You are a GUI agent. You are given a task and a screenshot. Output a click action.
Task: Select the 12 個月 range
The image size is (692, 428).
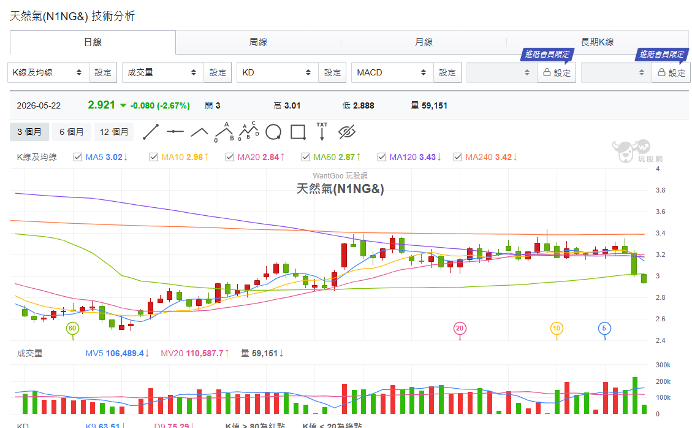[114, 132]
